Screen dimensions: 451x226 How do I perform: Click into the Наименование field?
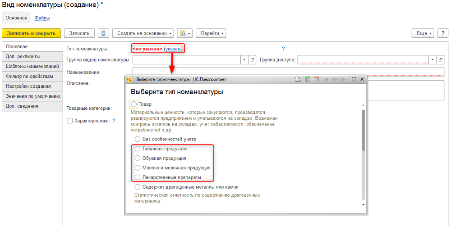pos(288,72)
